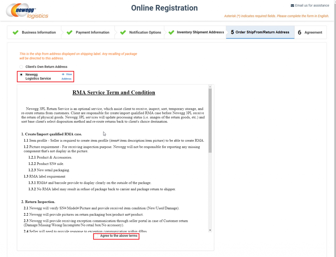Select Client's Own Return Address option
This screenshot has width=336, height=257.
point(21,66)
